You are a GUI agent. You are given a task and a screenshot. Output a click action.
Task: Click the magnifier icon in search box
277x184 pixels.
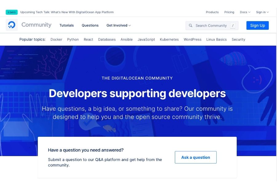point(191,26)
